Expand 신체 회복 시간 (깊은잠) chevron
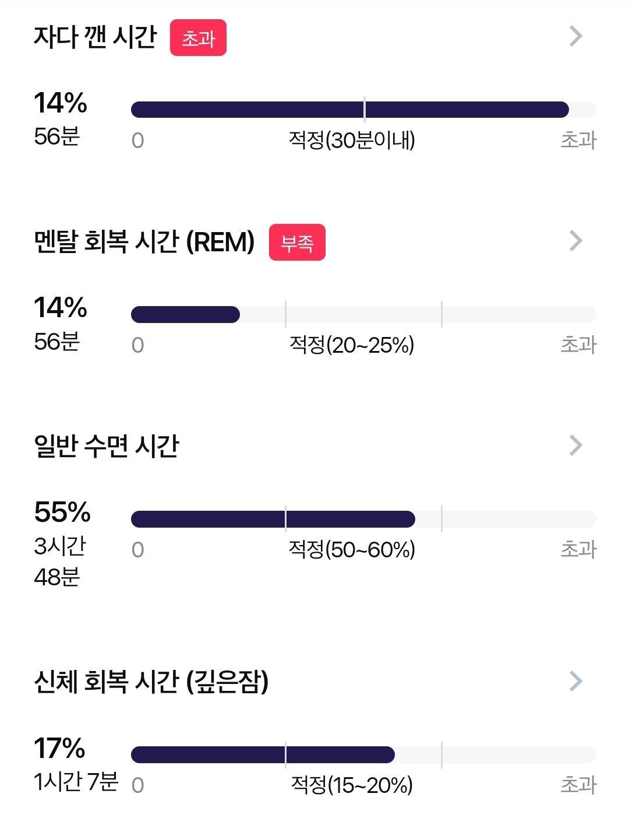The width and height of the screenshot is (629, 832). 575,681
